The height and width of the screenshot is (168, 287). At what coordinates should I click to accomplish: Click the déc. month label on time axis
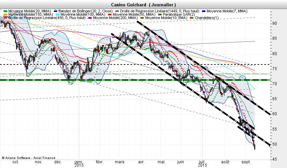pos(58,162)
